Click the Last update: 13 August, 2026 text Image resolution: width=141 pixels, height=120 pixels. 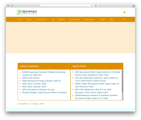pos(31,104)
